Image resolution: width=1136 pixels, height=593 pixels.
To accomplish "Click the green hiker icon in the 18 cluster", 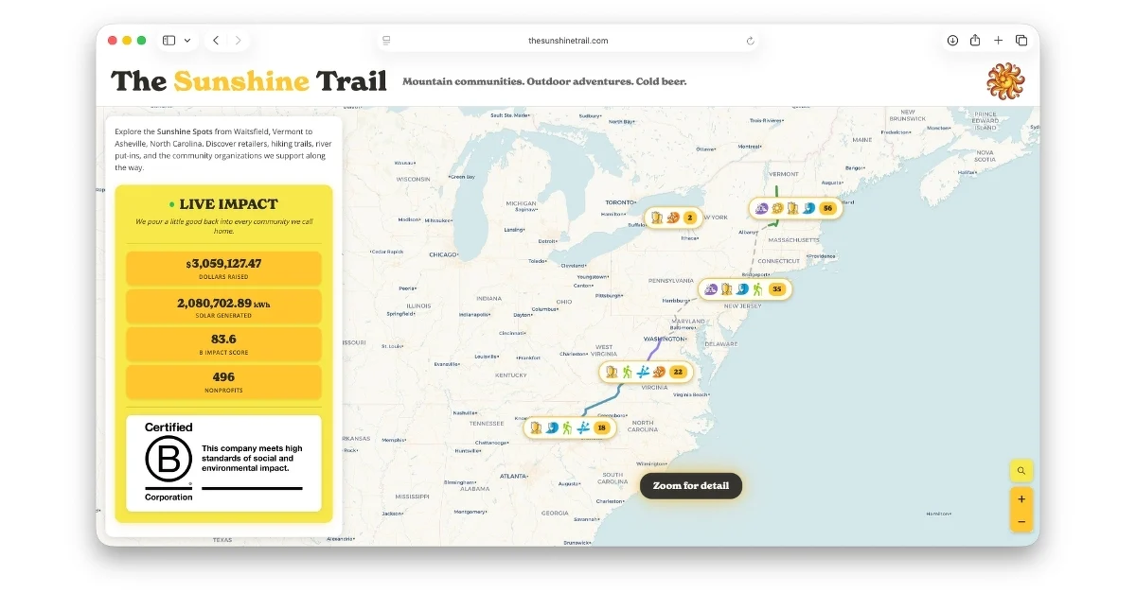I will tap(567, 427).
